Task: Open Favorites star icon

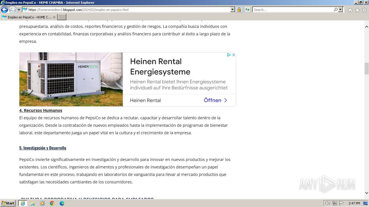Action: pyautogui.click(x=357, y=10)
